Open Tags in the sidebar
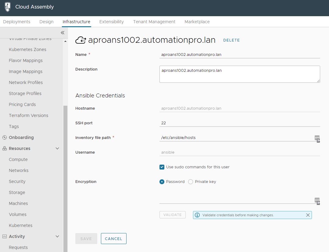The height and width of the screenshot is (252, 329). click(14, 126)
